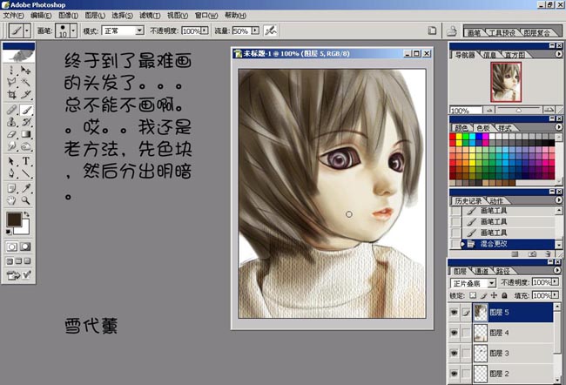Switch to Quick Mask mode

coord(26,247)
